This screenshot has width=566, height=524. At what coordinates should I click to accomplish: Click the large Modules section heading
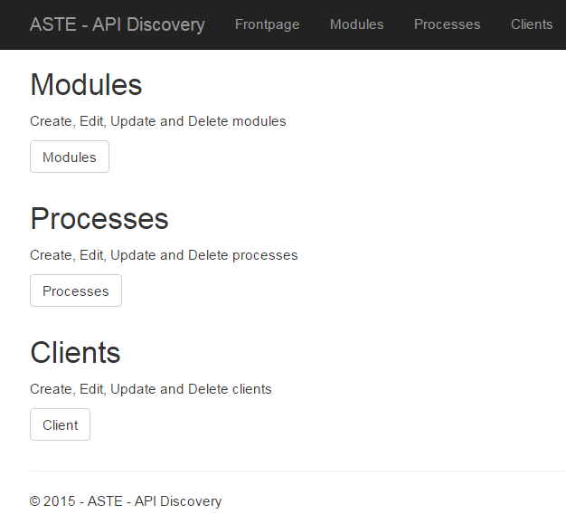[x=86, y=84]
